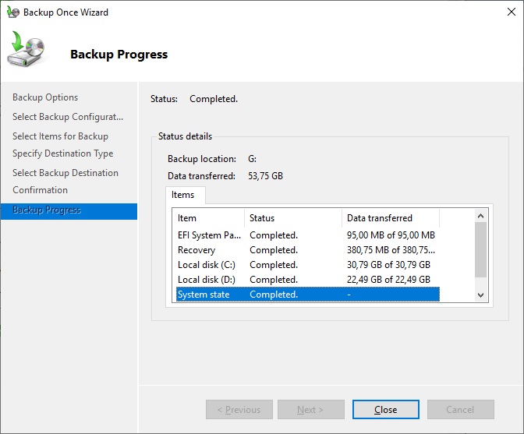524x434 pixels.
Task: Close the wizard window with X
Action: pos(505,12)
